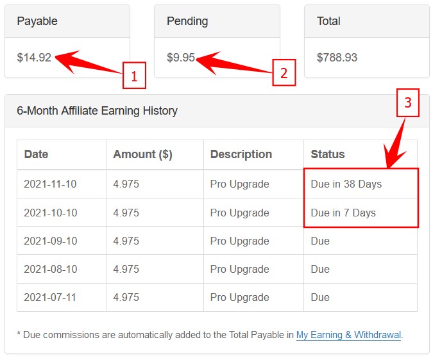The height and width of the screenshot is (356, 433).
Task: Click the Payable card header
Action: (x=37, y=21)
